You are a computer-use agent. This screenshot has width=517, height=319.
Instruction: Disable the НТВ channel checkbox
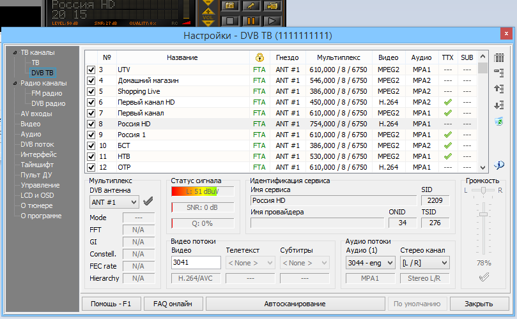[91, 156]
